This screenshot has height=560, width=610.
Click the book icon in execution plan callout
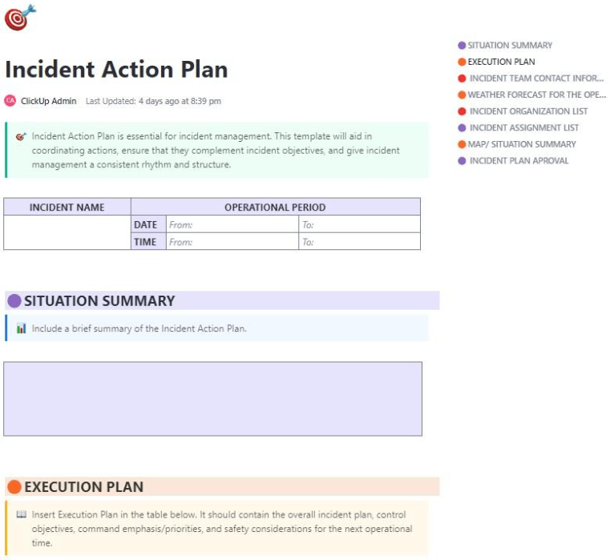click(21, 514)
